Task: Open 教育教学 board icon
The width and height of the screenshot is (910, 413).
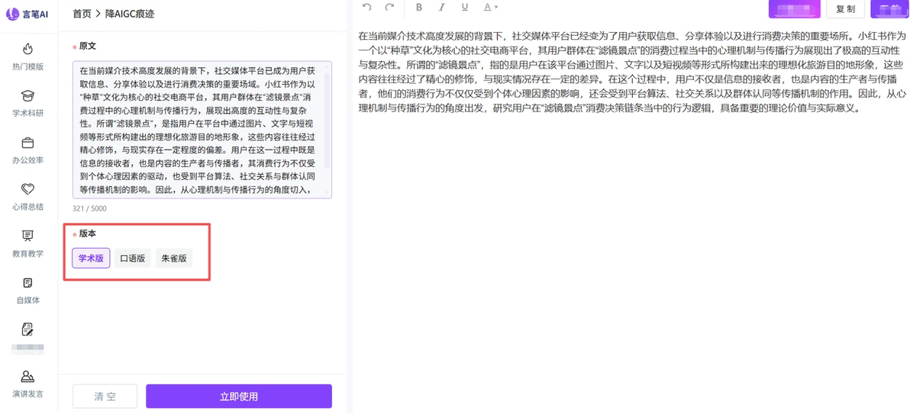Action: pos(27,236)
